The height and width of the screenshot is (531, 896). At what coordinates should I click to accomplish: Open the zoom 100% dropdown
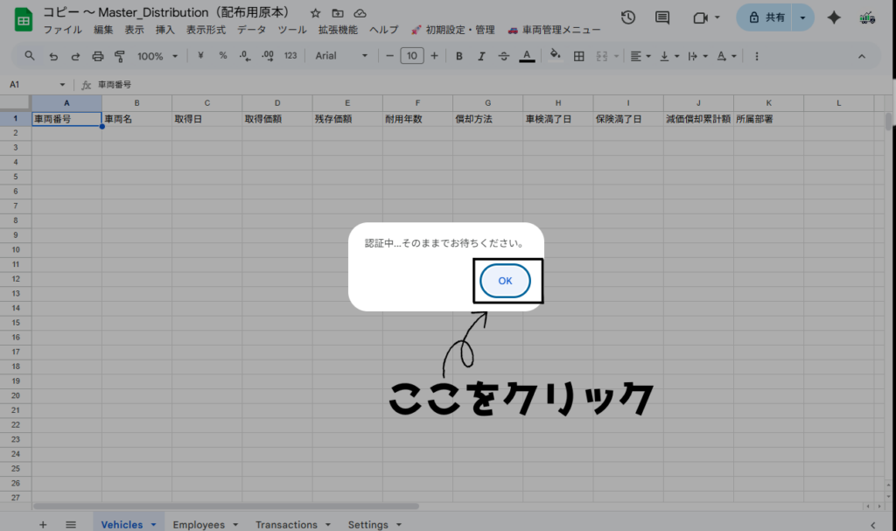(157, 56)
